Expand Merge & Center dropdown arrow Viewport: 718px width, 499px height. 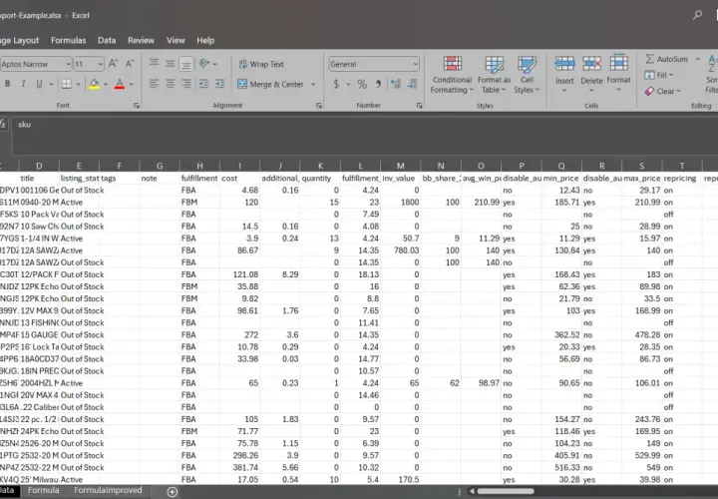coord(313,84)
